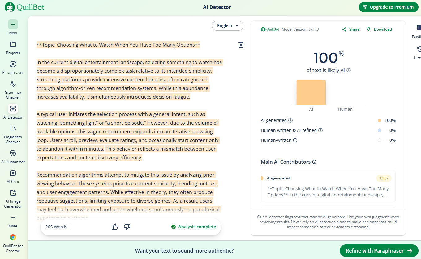Start AI Chat from sidebar
Image resolution: width=421 pixels, height=259 pixels.
[x=13, y=176]
